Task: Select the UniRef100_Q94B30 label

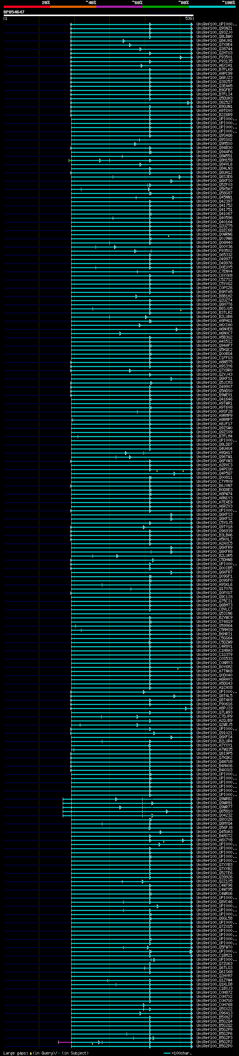Action: click(x=214, y=148)
